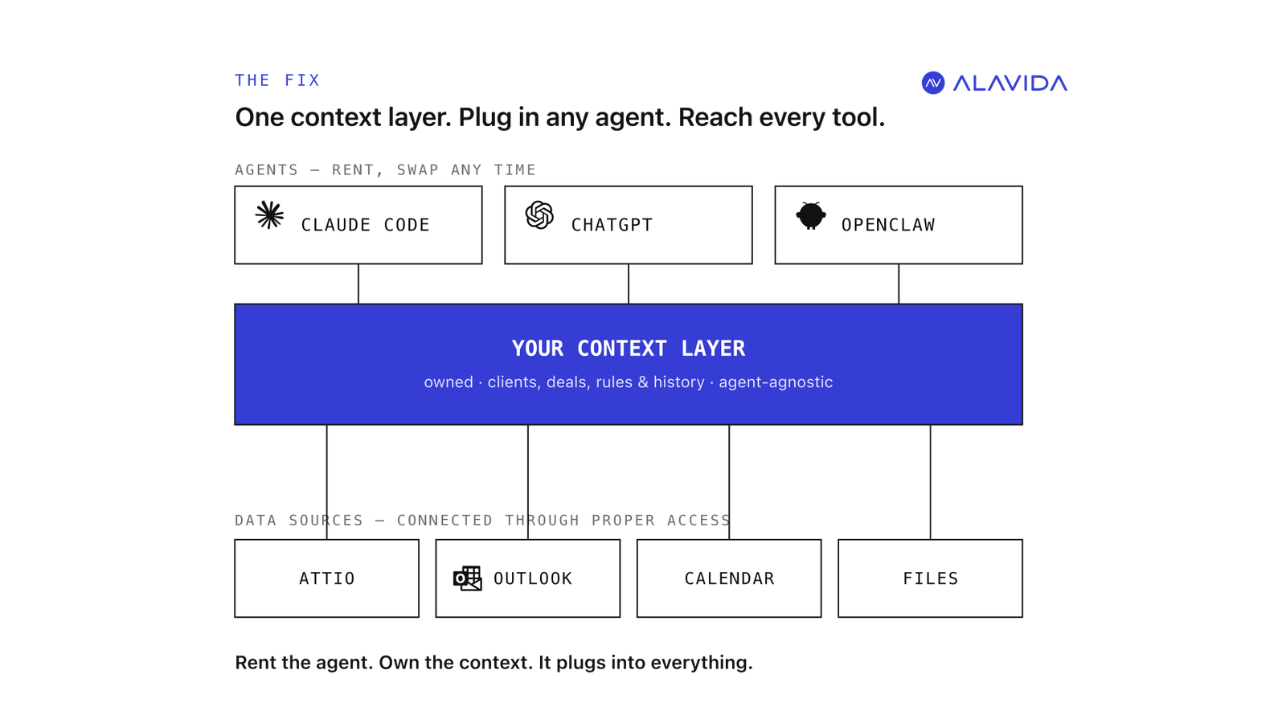Screen dimensions: 1286x723
Task: Select the OpenClaw agent box
Action: (899, 225)
